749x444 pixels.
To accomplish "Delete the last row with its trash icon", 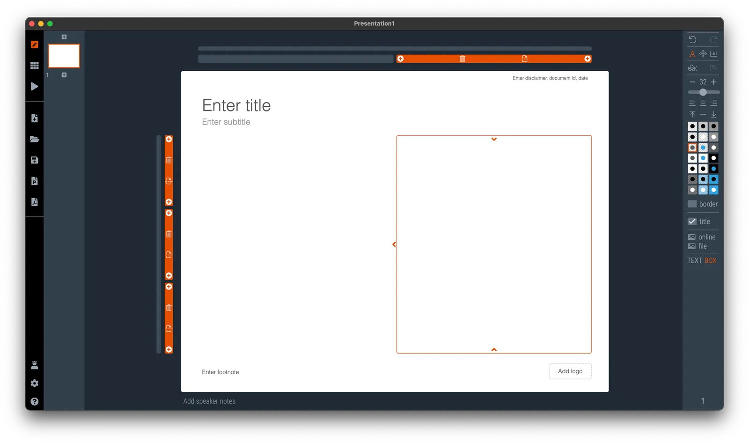I will tap(169, 308).
